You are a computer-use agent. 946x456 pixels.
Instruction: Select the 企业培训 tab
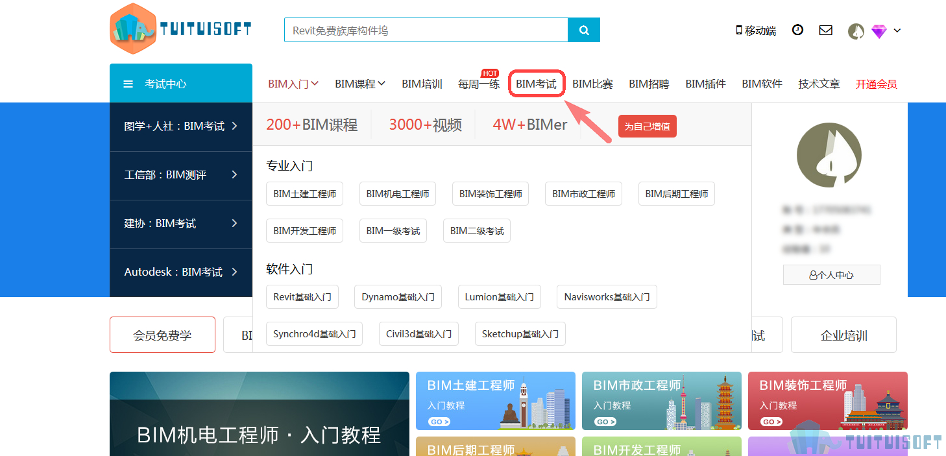pos(843,335)
